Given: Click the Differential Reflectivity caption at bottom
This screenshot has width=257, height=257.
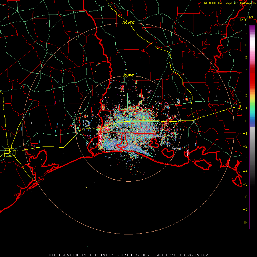Looking at the screenshot, I should (128, 255).
